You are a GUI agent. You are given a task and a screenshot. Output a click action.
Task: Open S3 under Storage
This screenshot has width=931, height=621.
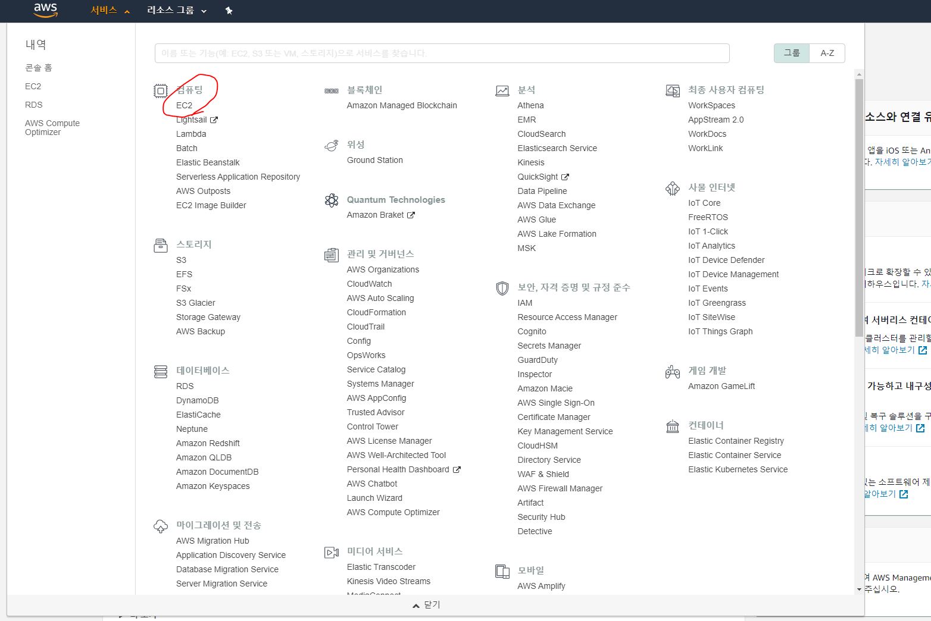coord(181,260)
